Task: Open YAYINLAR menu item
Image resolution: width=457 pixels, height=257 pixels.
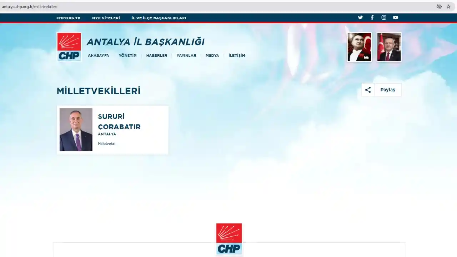Action: pyautogui.click(x=186, y=55)
